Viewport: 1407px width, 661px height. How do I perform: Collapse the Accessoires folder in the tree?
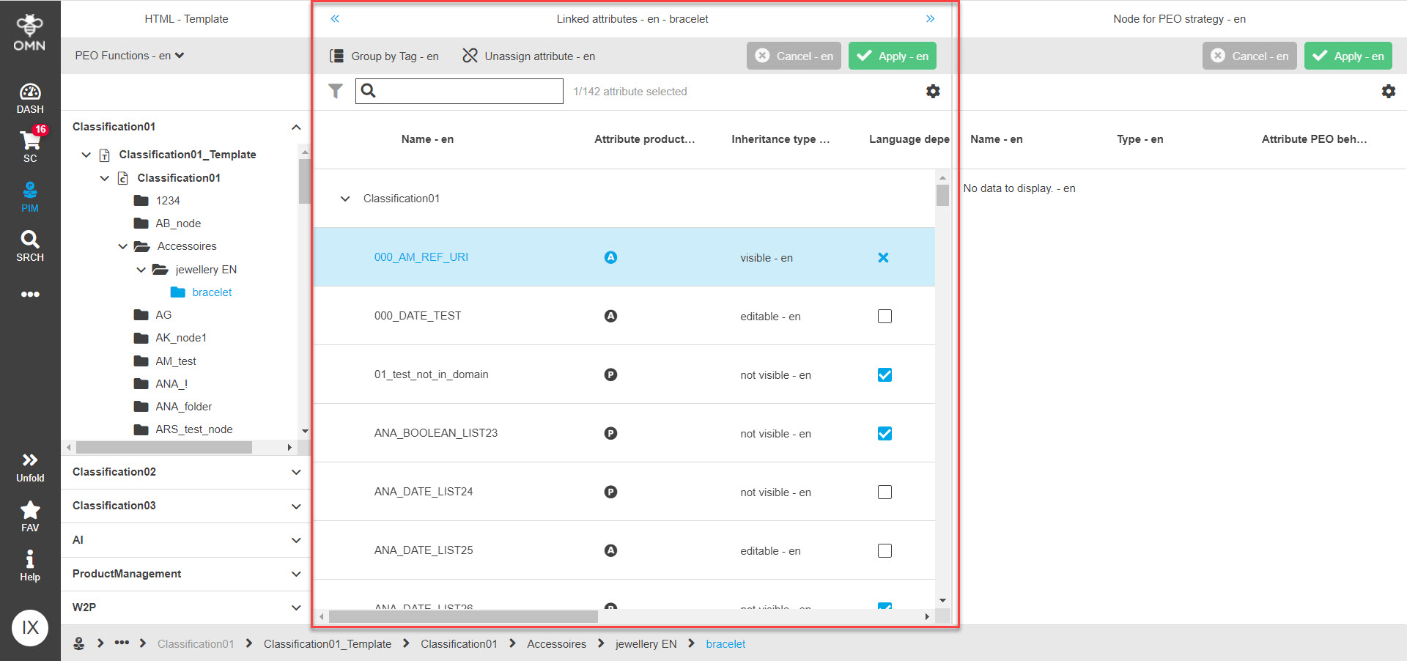[x=122, y=246]
